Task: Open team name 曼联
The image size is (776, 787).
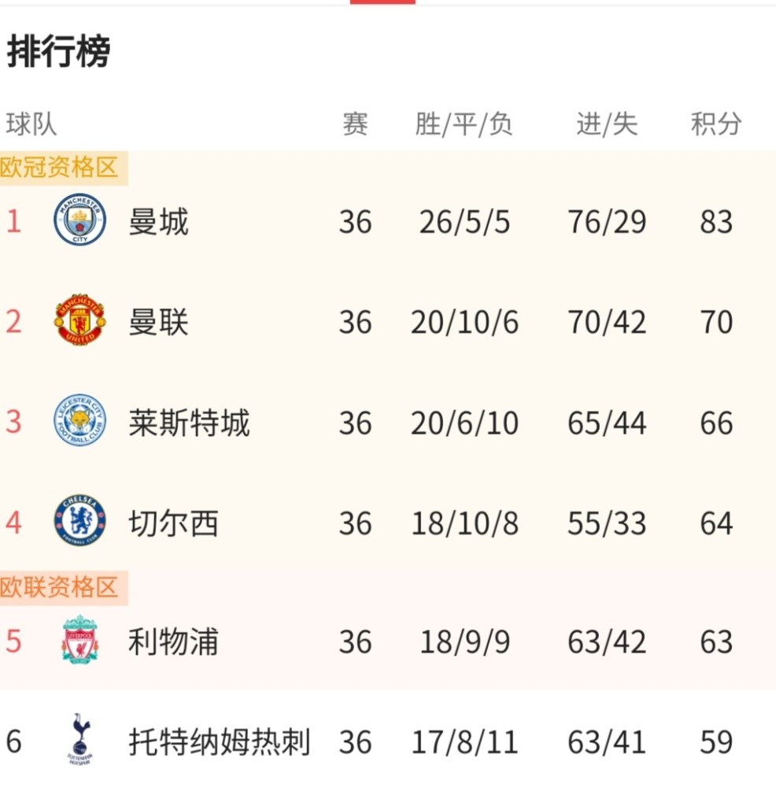Action: point(159,322)
